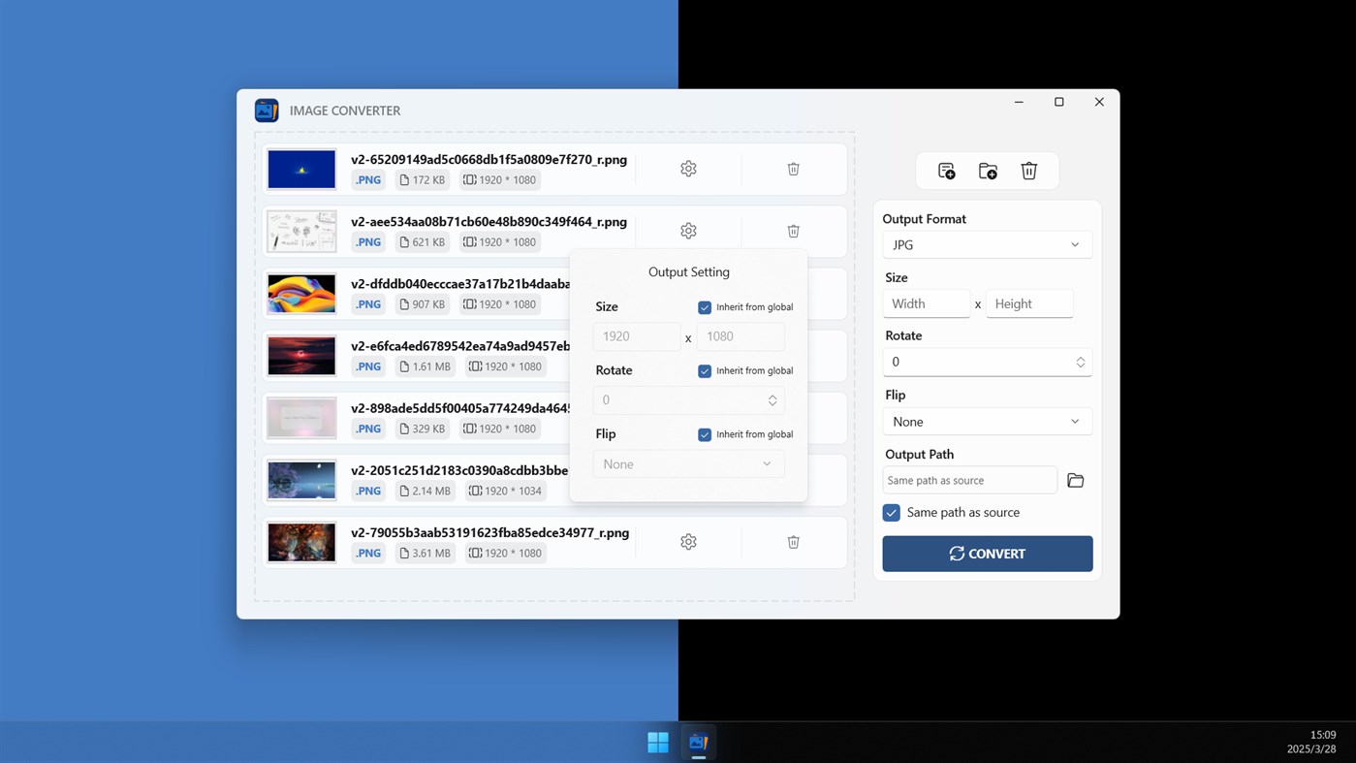Open the Output Format dropdown showing JPG
This screenshot has height=763, width=1356.
pos(987,244)
